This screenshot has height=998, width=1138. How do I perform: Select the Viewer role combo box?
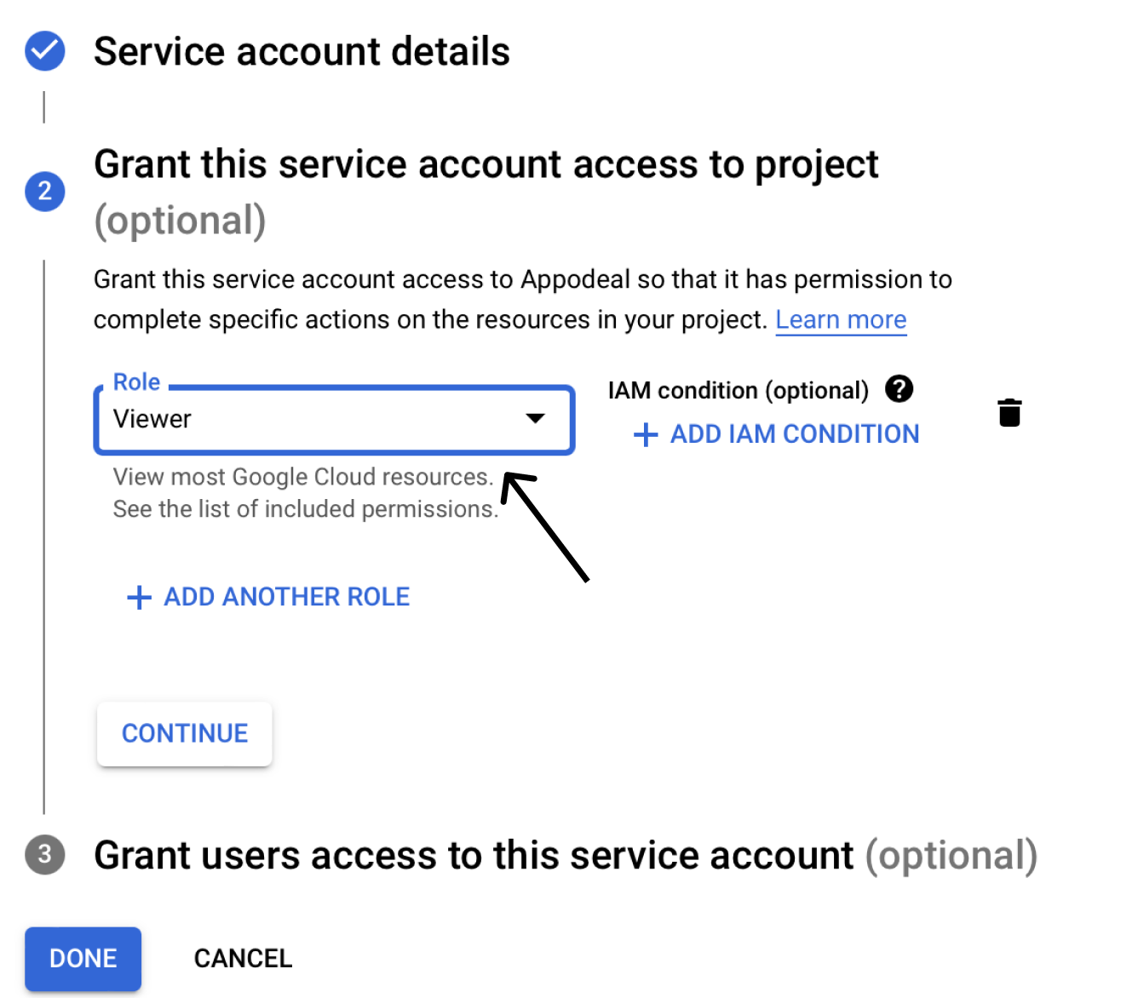pos(315,419)
